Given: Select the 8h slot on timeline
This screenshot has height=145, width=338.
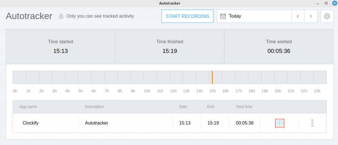Looking at the screenshot, I should pyautogui.click(x=124, y=77).
